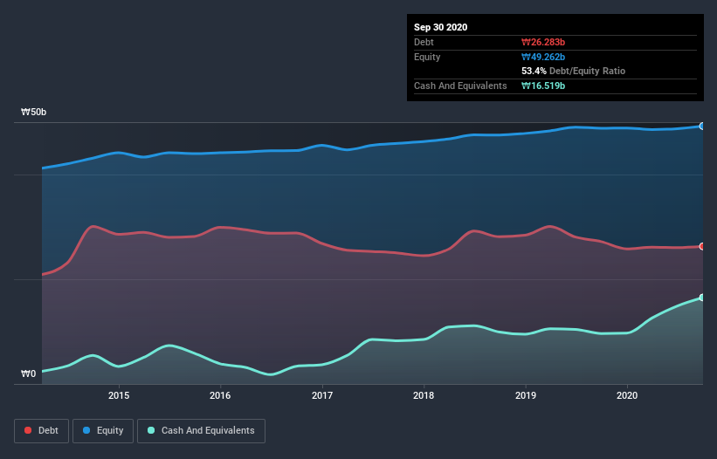This screenshot has height=459, width=717.
Task: Click the ₩26.283b debt value
Action: click(x=543, y=42)
